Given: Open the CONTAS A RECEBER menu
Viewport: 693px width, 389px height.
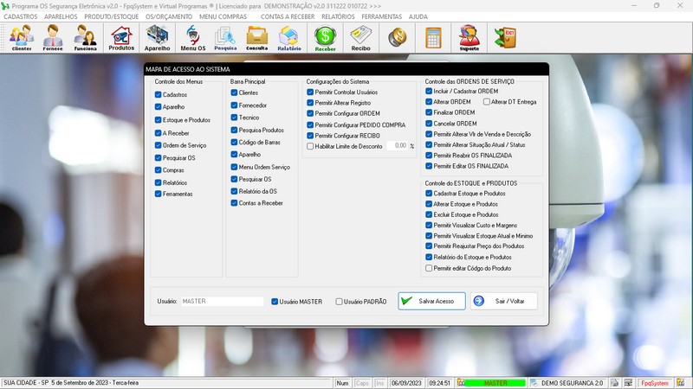Looking at the screenshot, I should [x=288, y=16].
